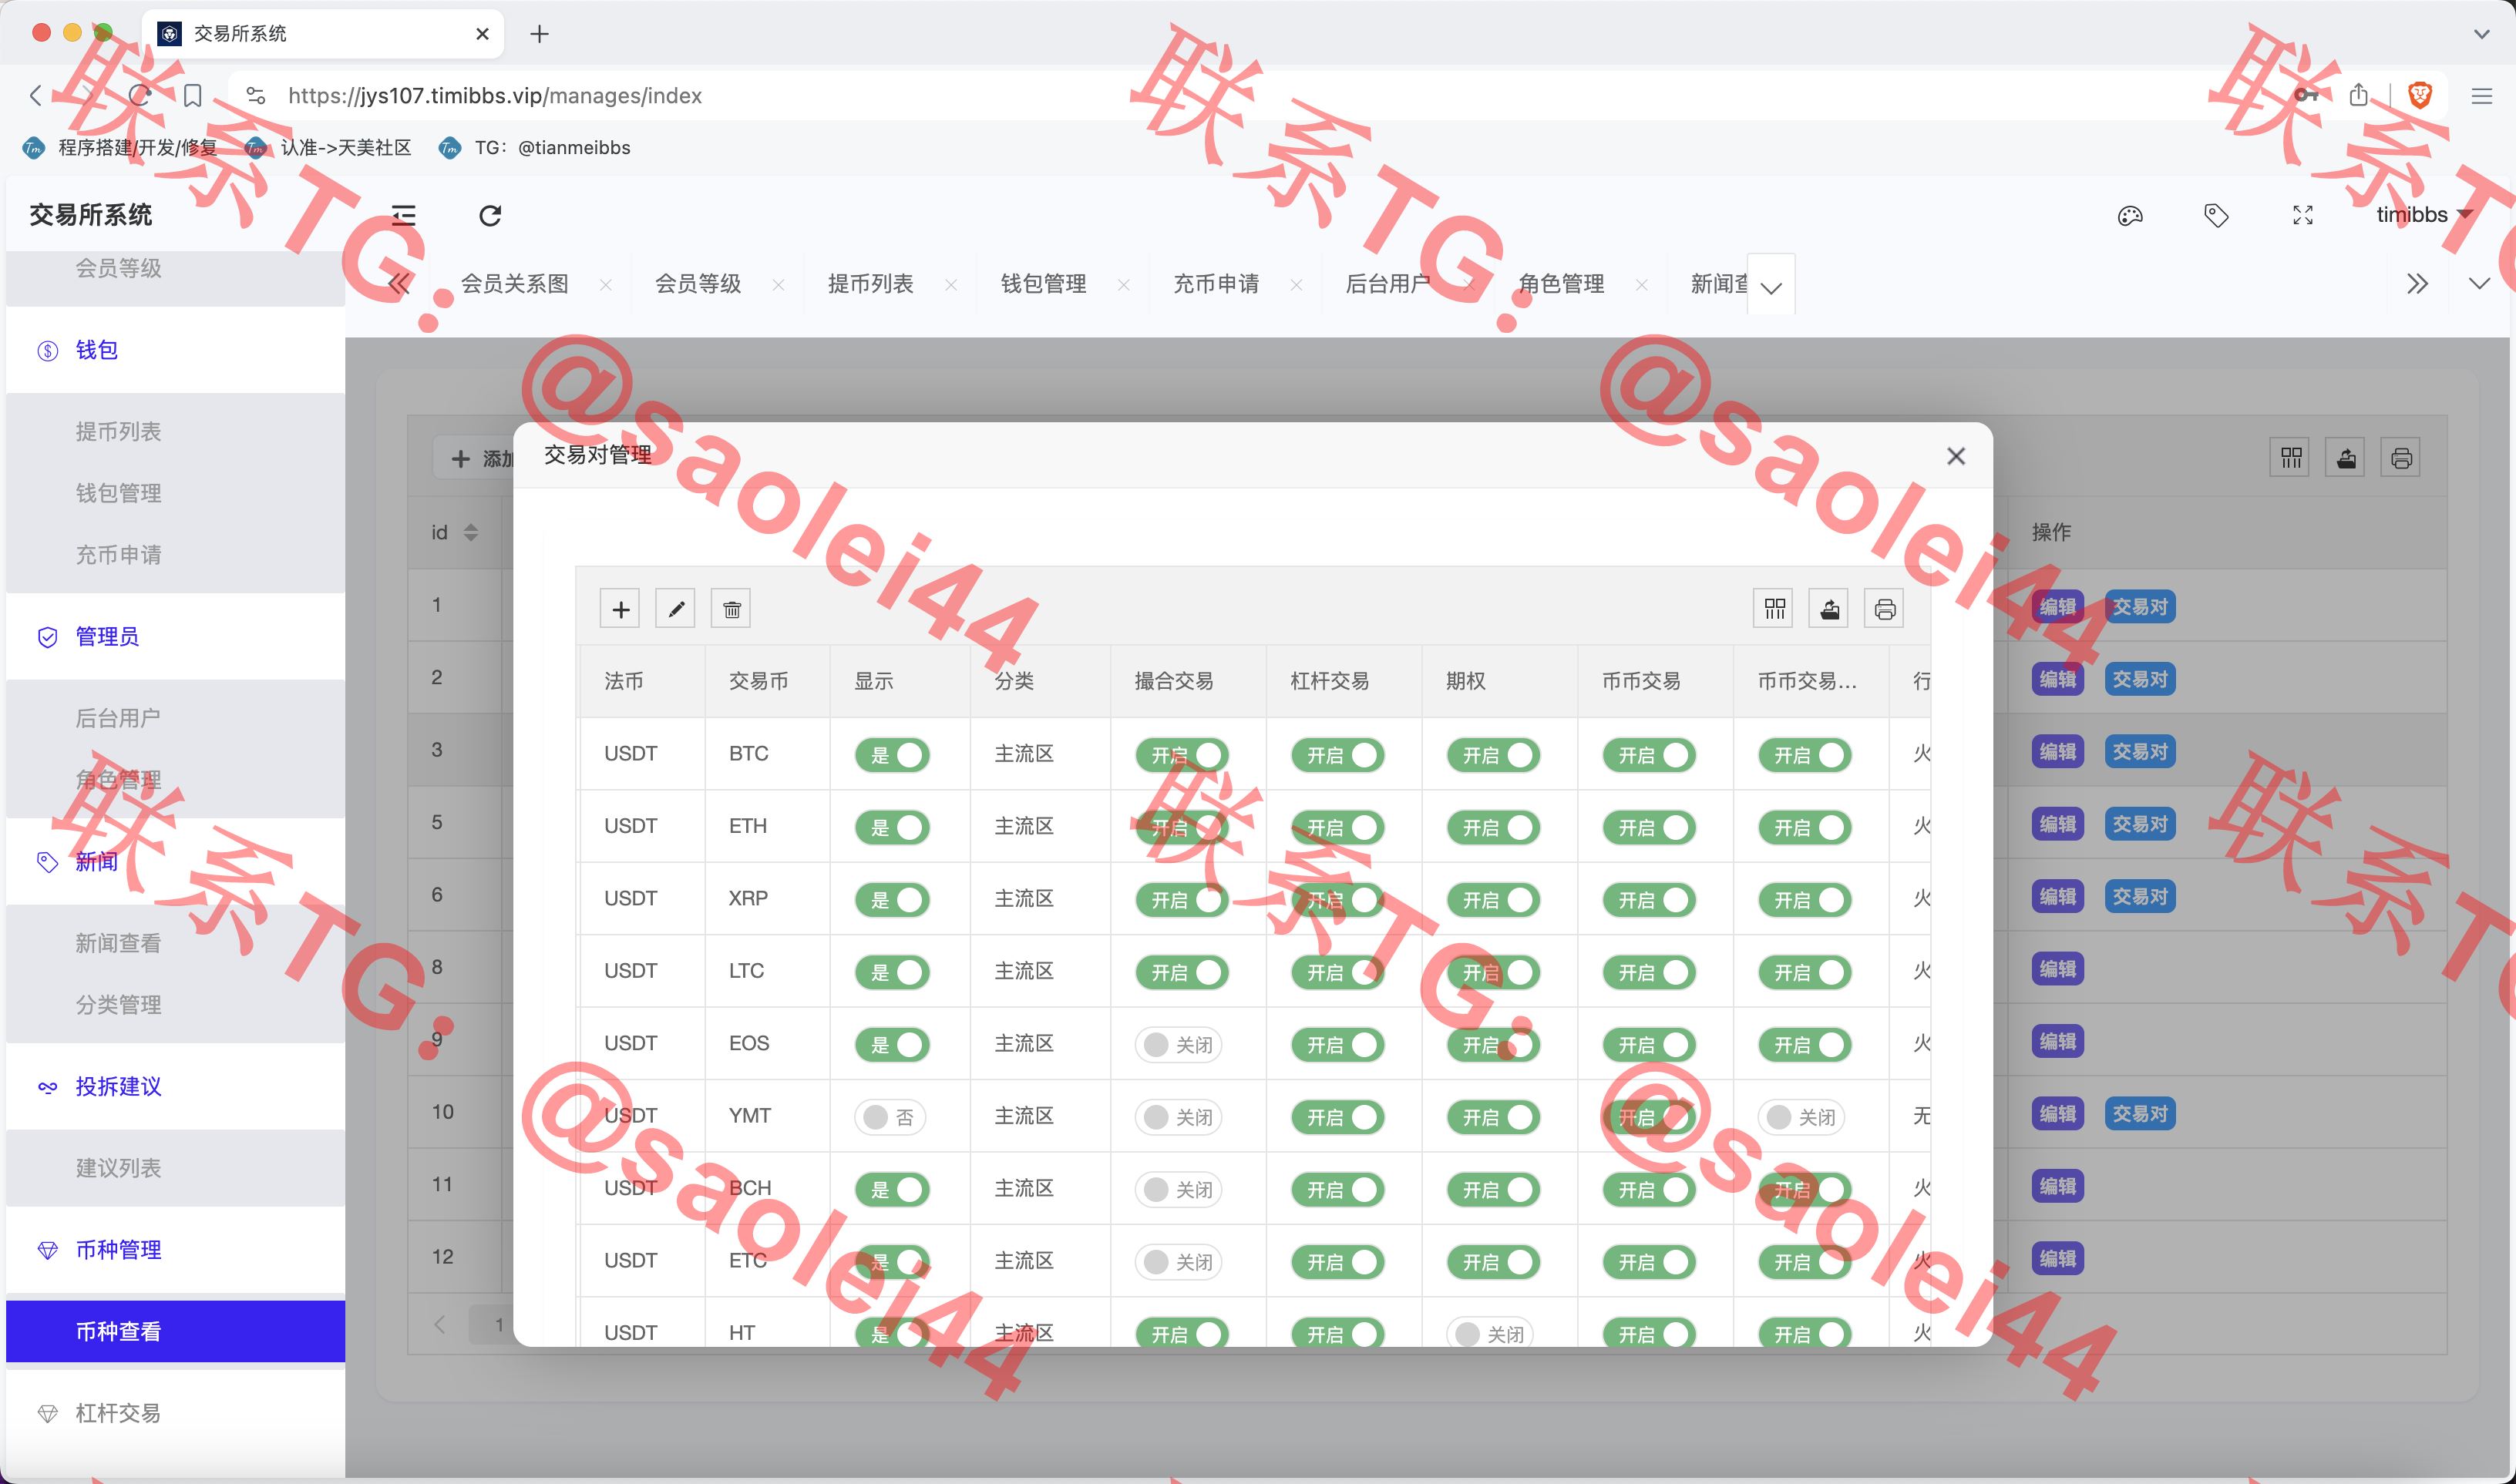Toggle 撮合交易 switch for EOS row
This screenshot has width=2516, height=1484.
(x=1179, y=1045)
